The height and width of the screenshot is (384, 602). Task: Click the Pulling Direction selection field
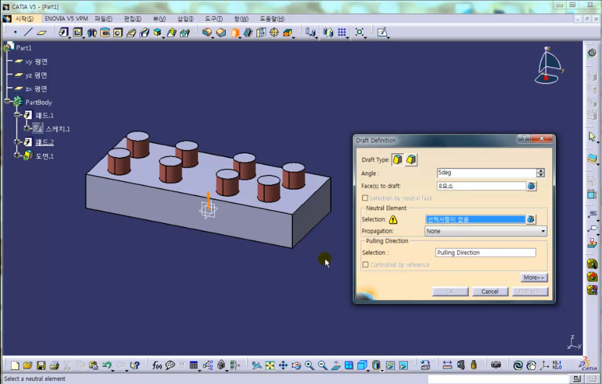click(485, 253)
